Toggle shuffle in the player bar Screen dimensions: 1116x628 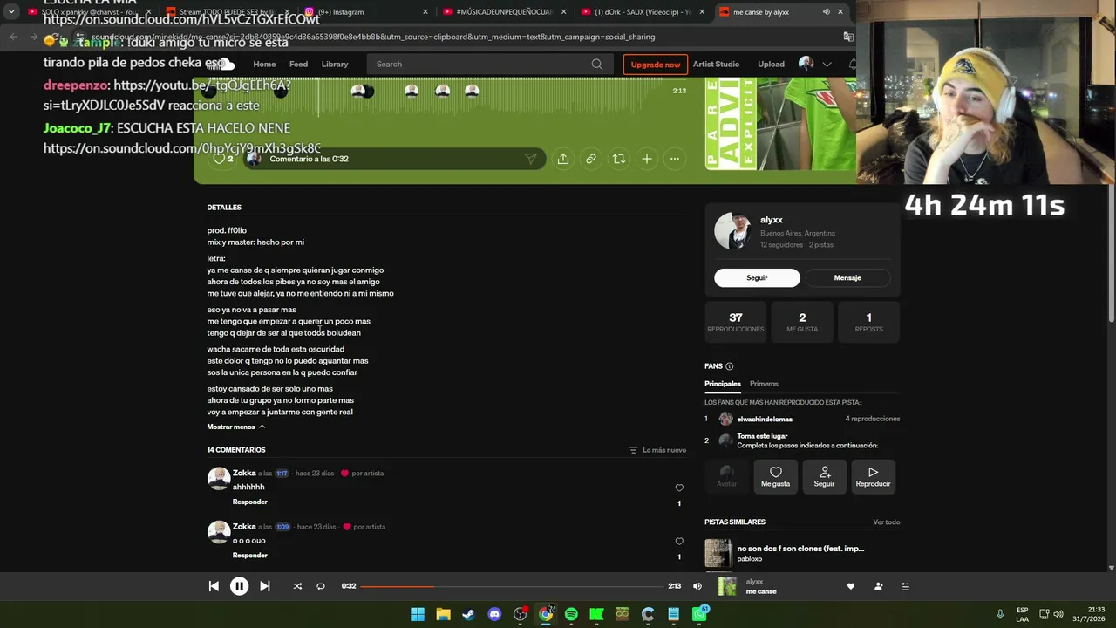coord(297,586)
